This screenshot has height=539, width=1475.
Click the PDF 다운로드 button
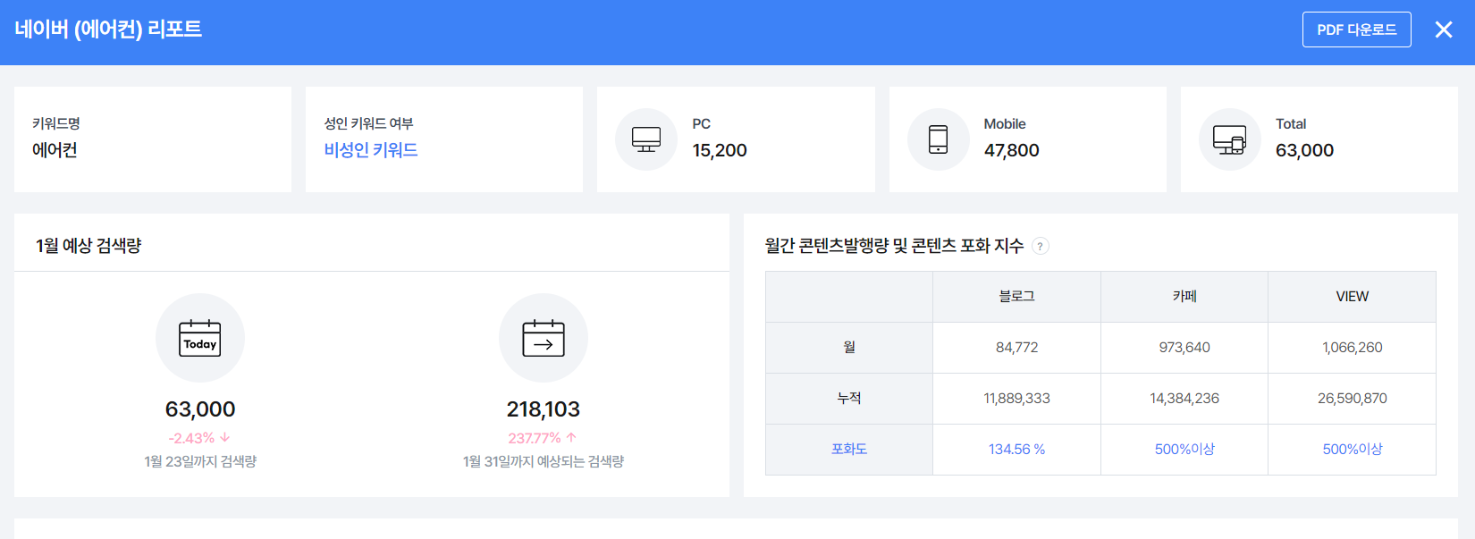[1356, 29]
